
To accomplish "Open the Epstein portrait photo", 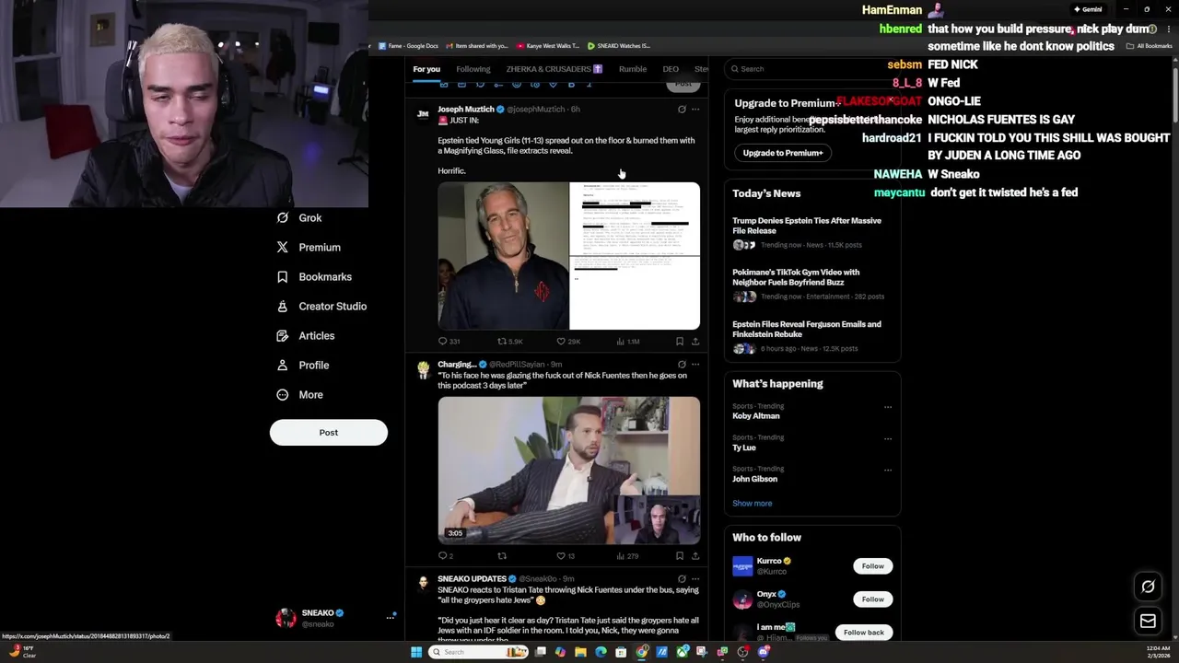I will tap(503, 256).
